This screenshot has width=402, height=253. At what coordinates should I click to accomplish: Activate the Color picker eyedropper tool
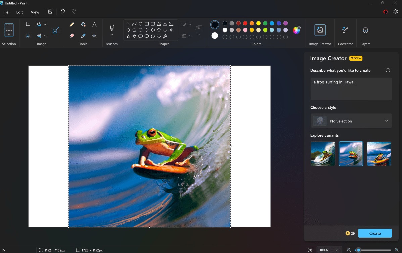point(83,36)
